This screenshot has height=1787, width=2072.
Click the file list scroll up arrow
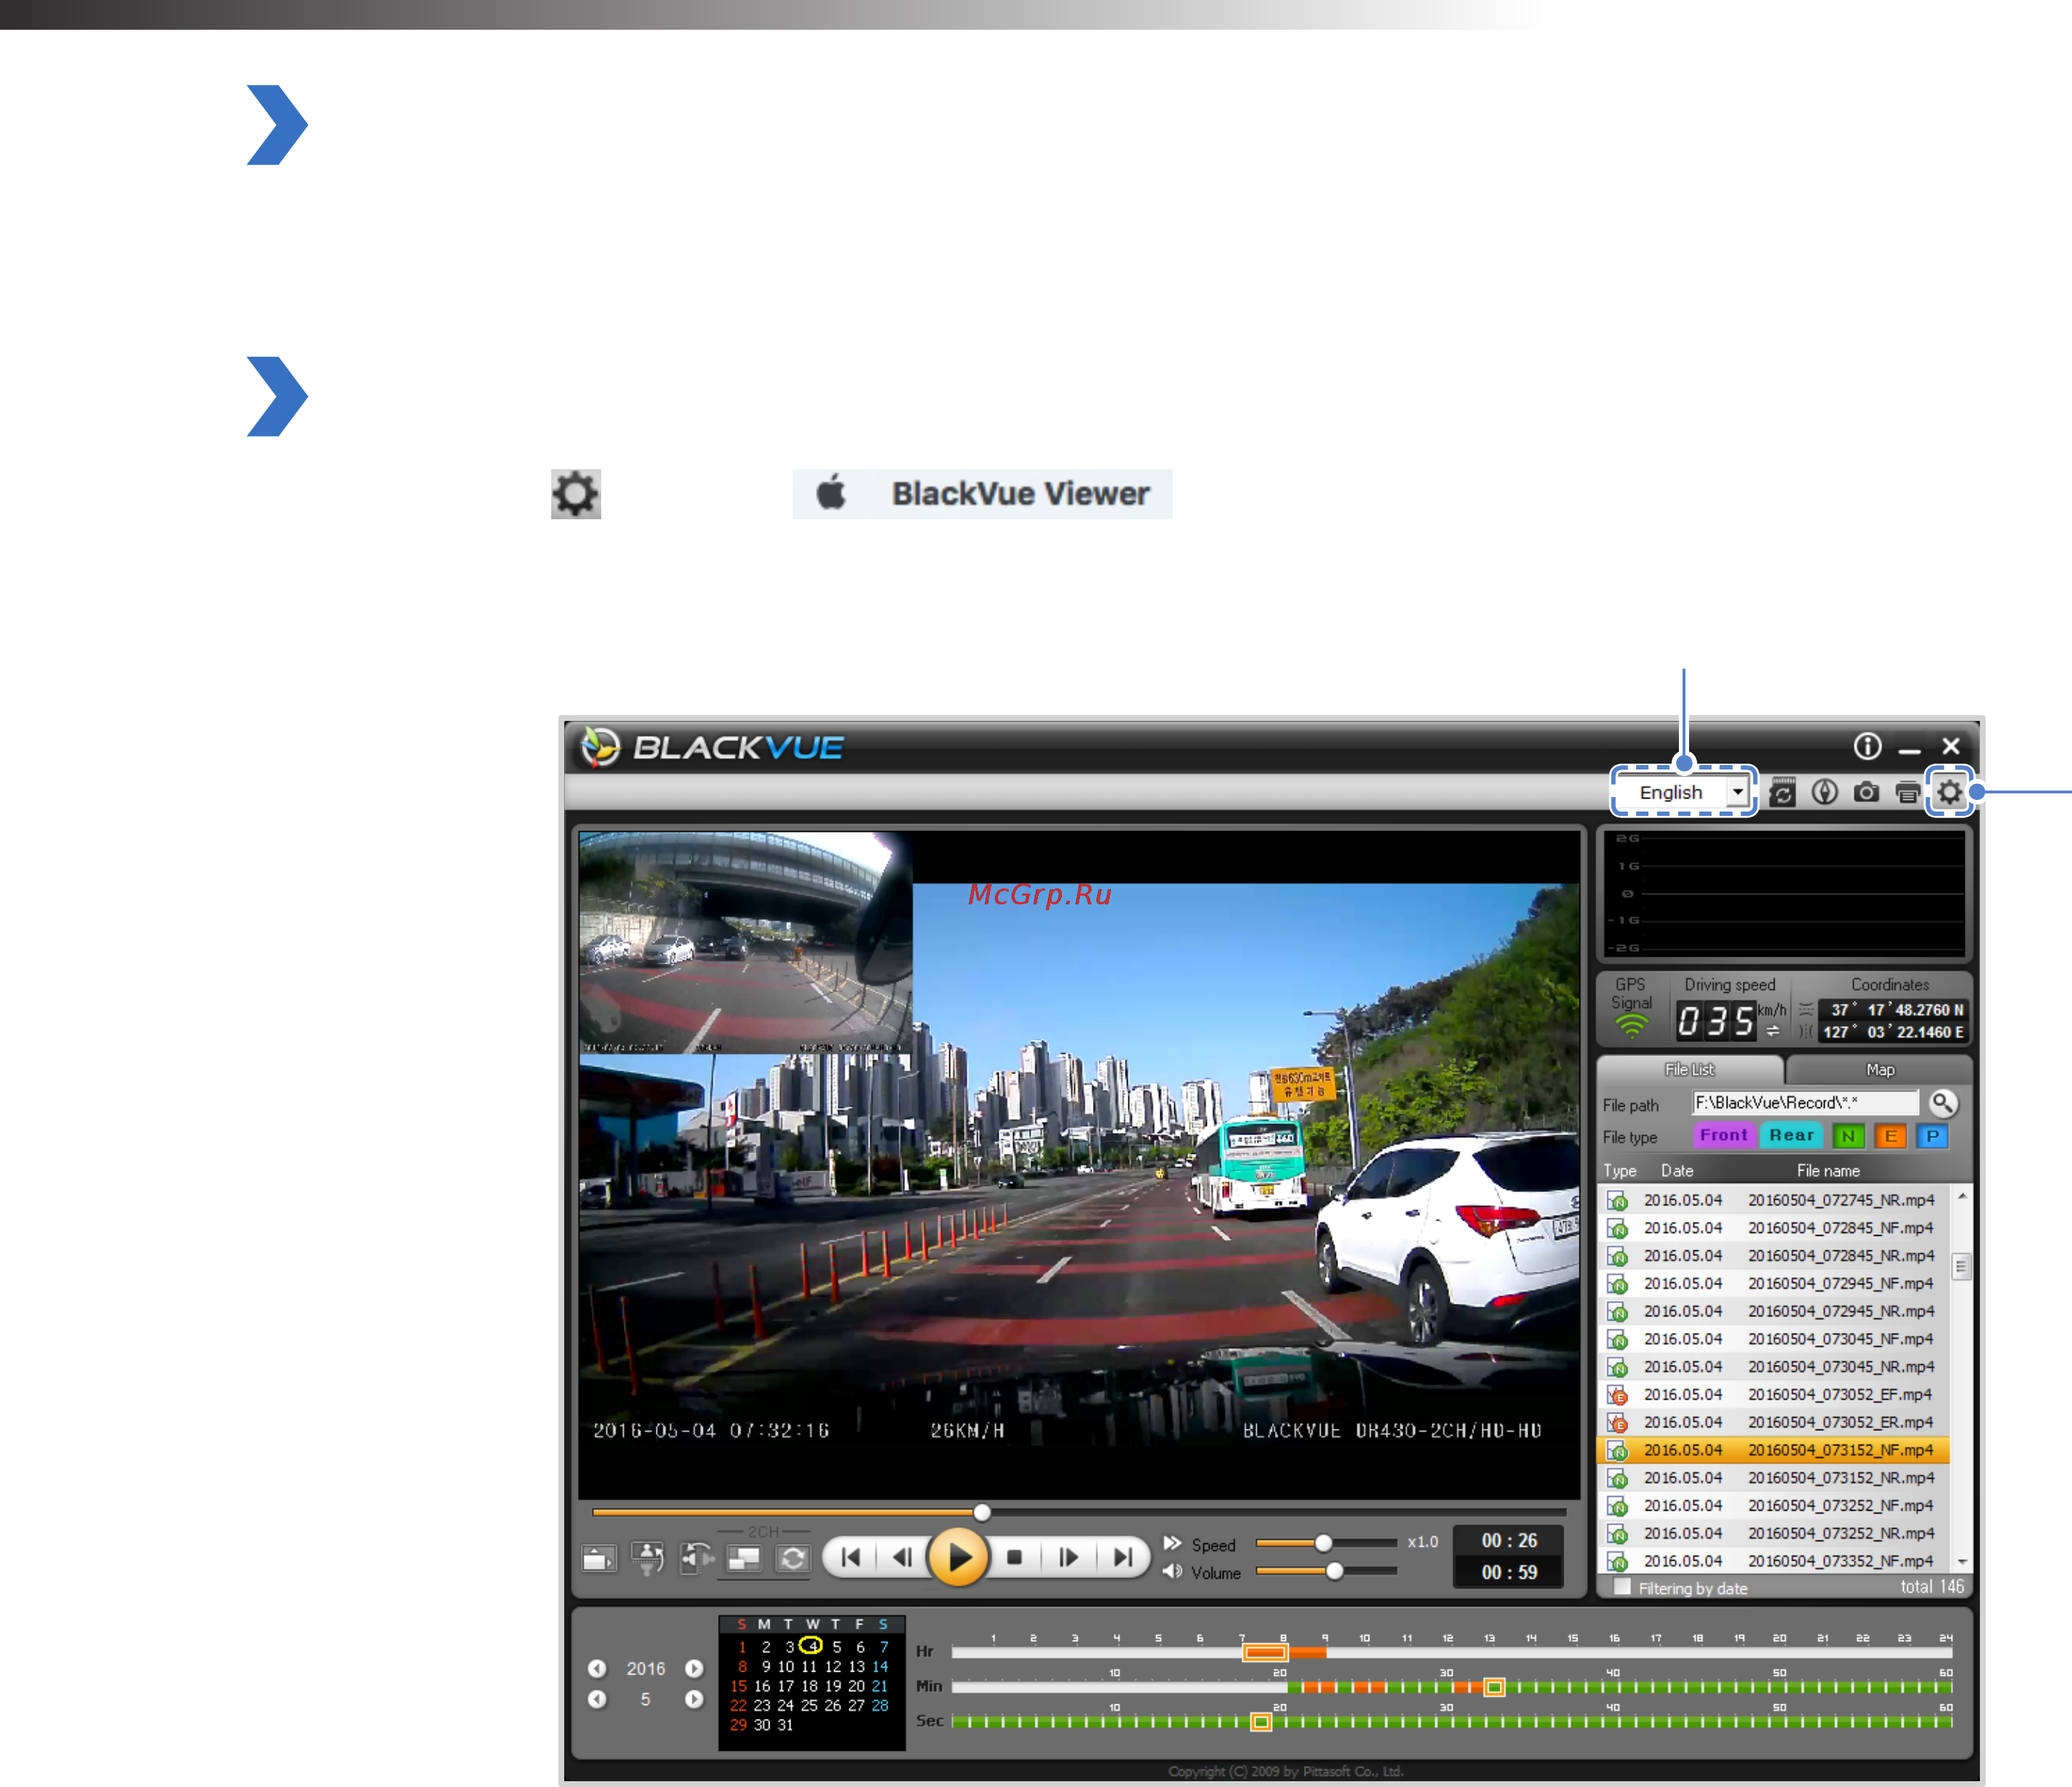click(1962, 1197)
